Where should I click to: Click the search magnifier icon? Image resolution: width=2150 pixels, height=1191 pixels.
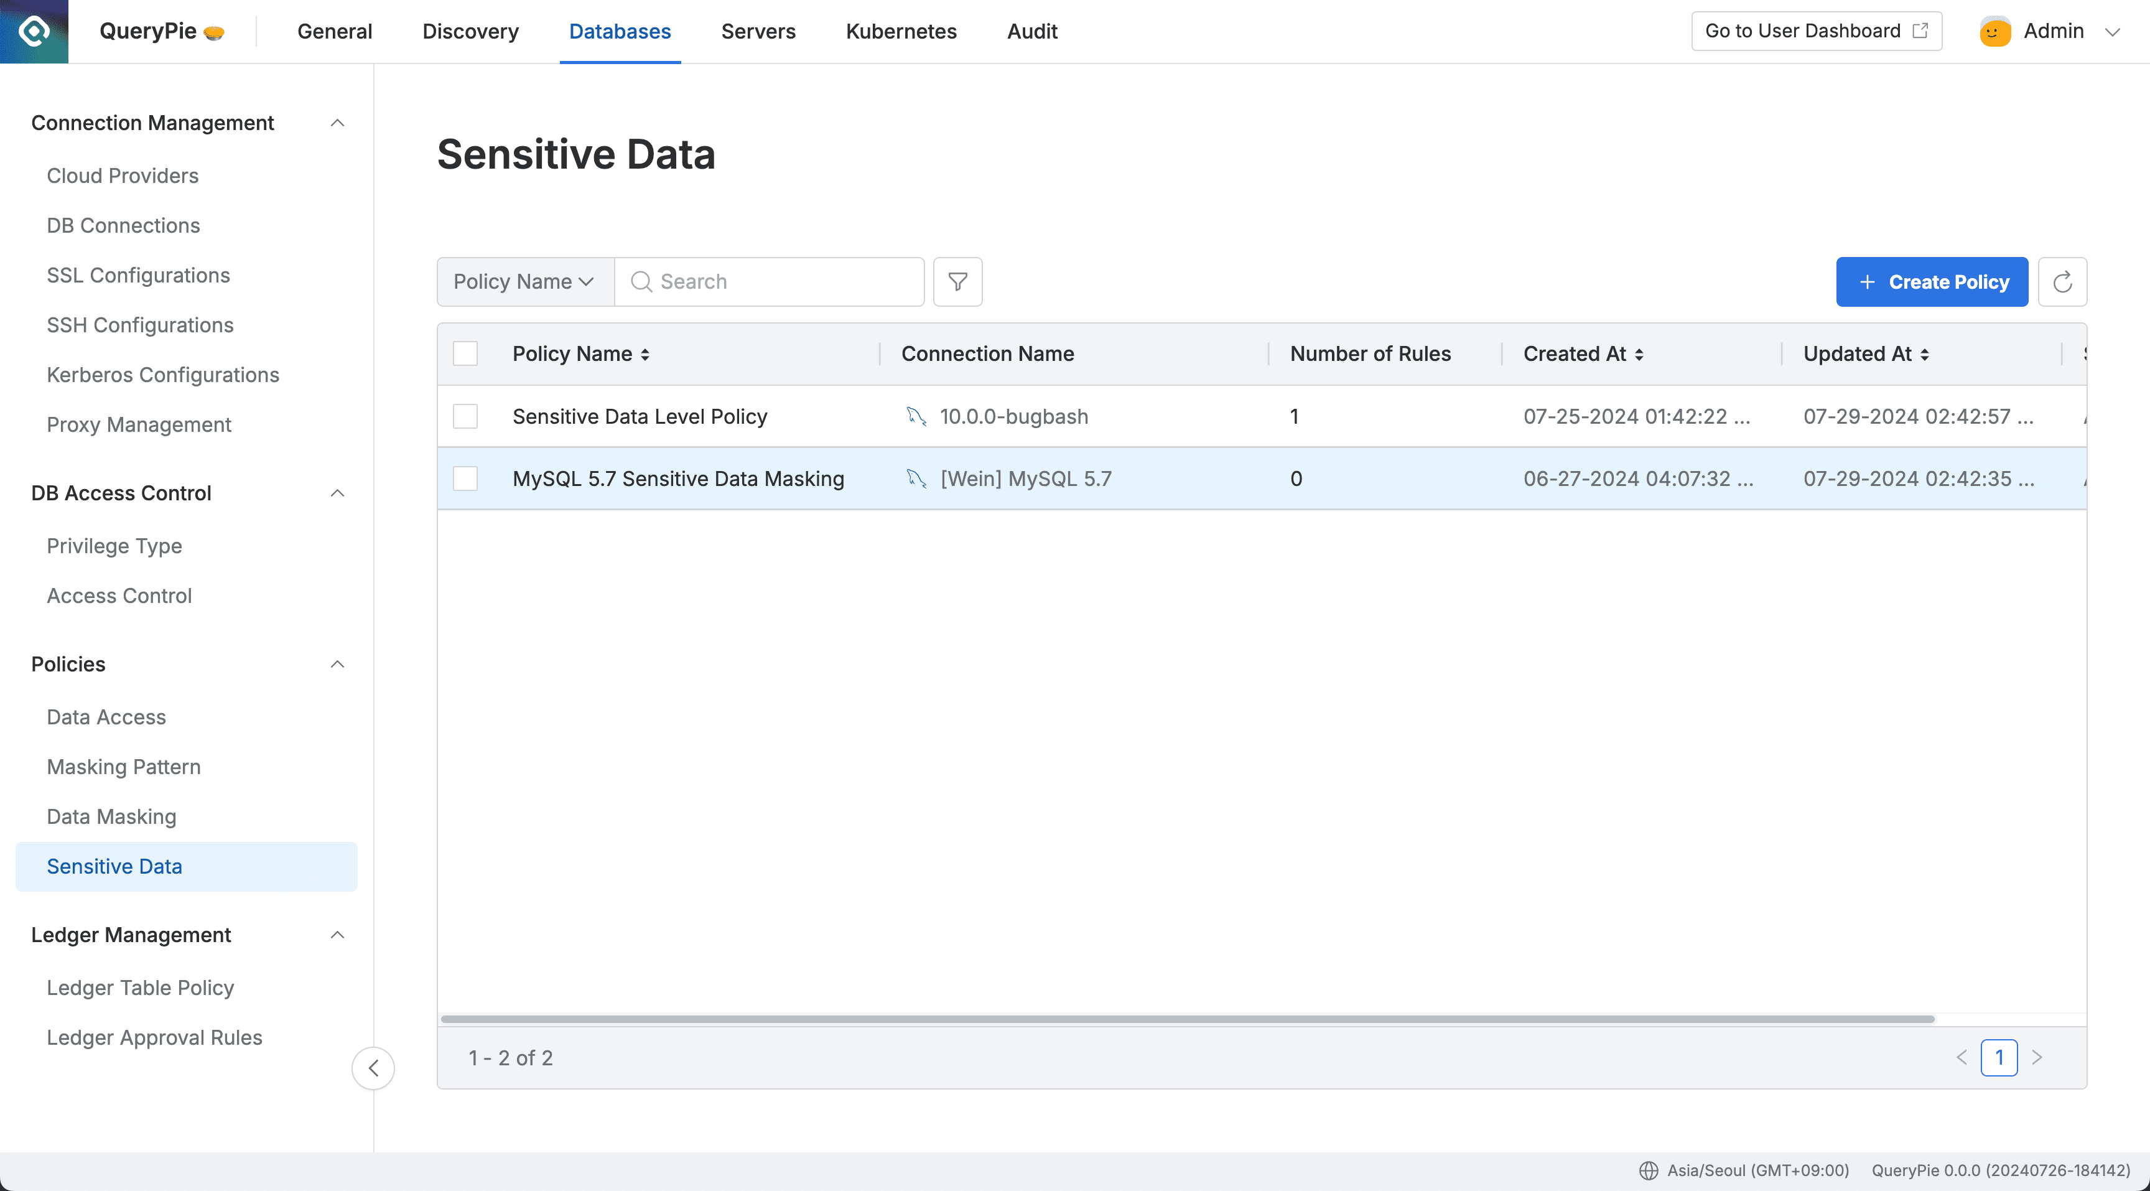(641, 281)
